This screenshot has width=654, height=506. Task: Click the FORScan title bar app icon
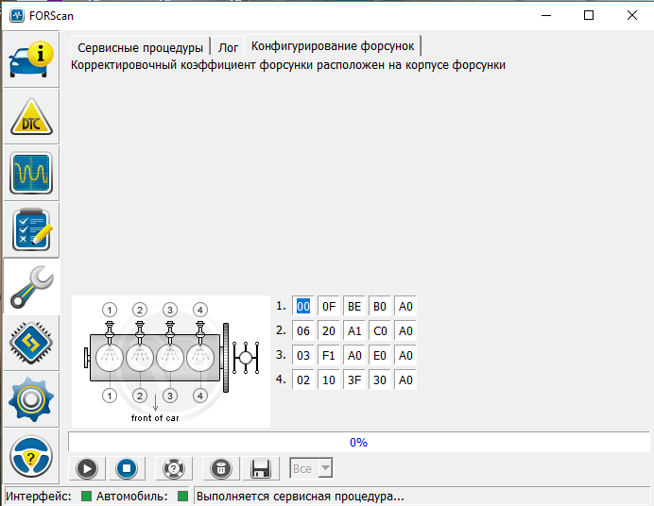tap(17, 16)
